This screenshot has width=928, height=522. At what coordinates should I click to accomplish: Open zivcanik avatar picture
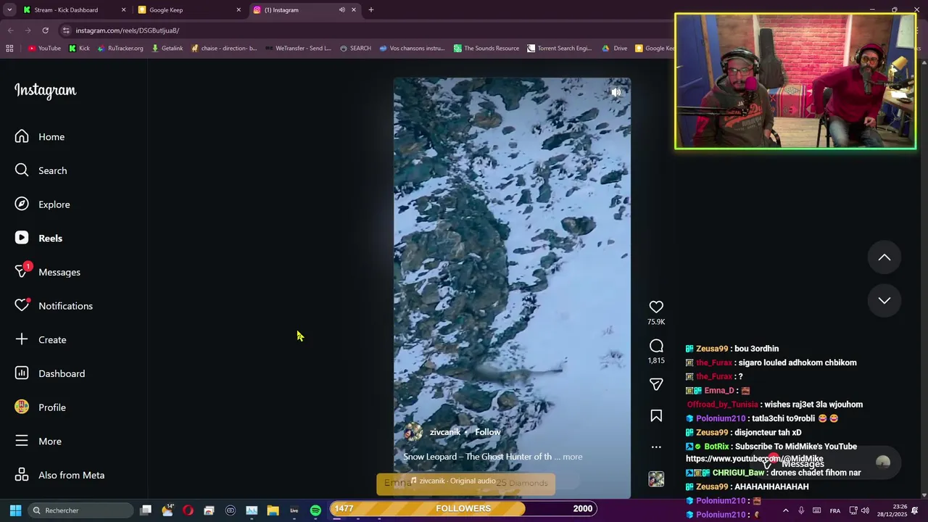tap(413, 432)
